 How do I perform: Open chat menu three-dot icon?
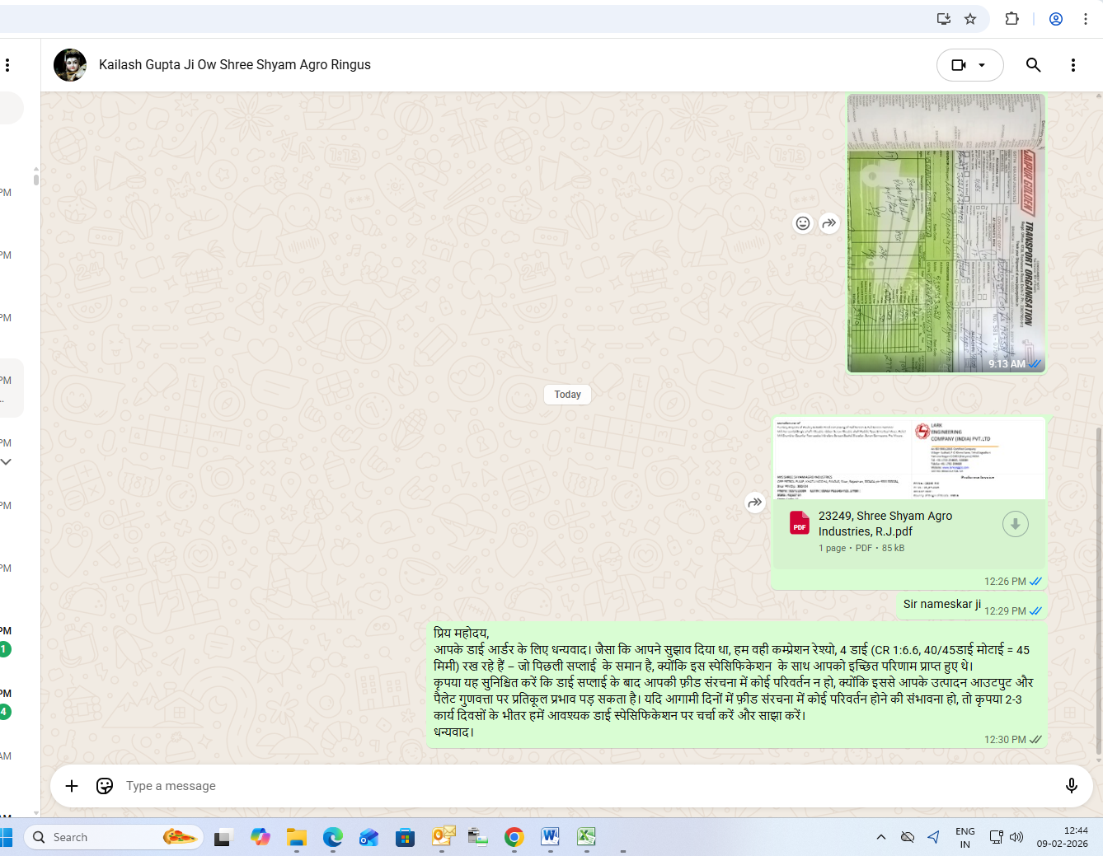pyautogui.click(x=1072, y=65)
